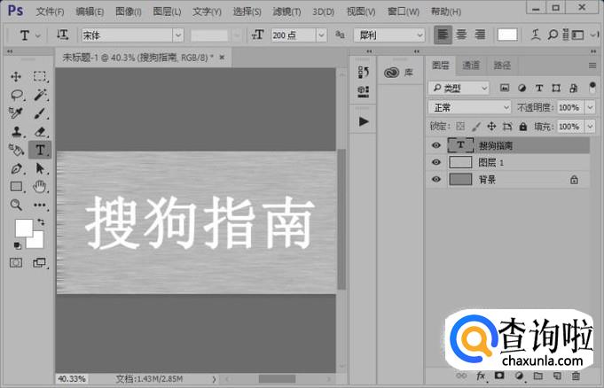Viewport: 604px width, 388px height.
Task: Select the Move tool
Action: pos(16,76)
